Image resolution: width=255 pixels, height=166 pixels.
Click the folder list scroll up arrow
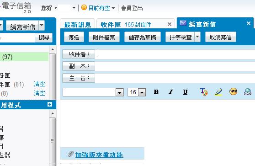pyautogui.click(x=53, y=49)
